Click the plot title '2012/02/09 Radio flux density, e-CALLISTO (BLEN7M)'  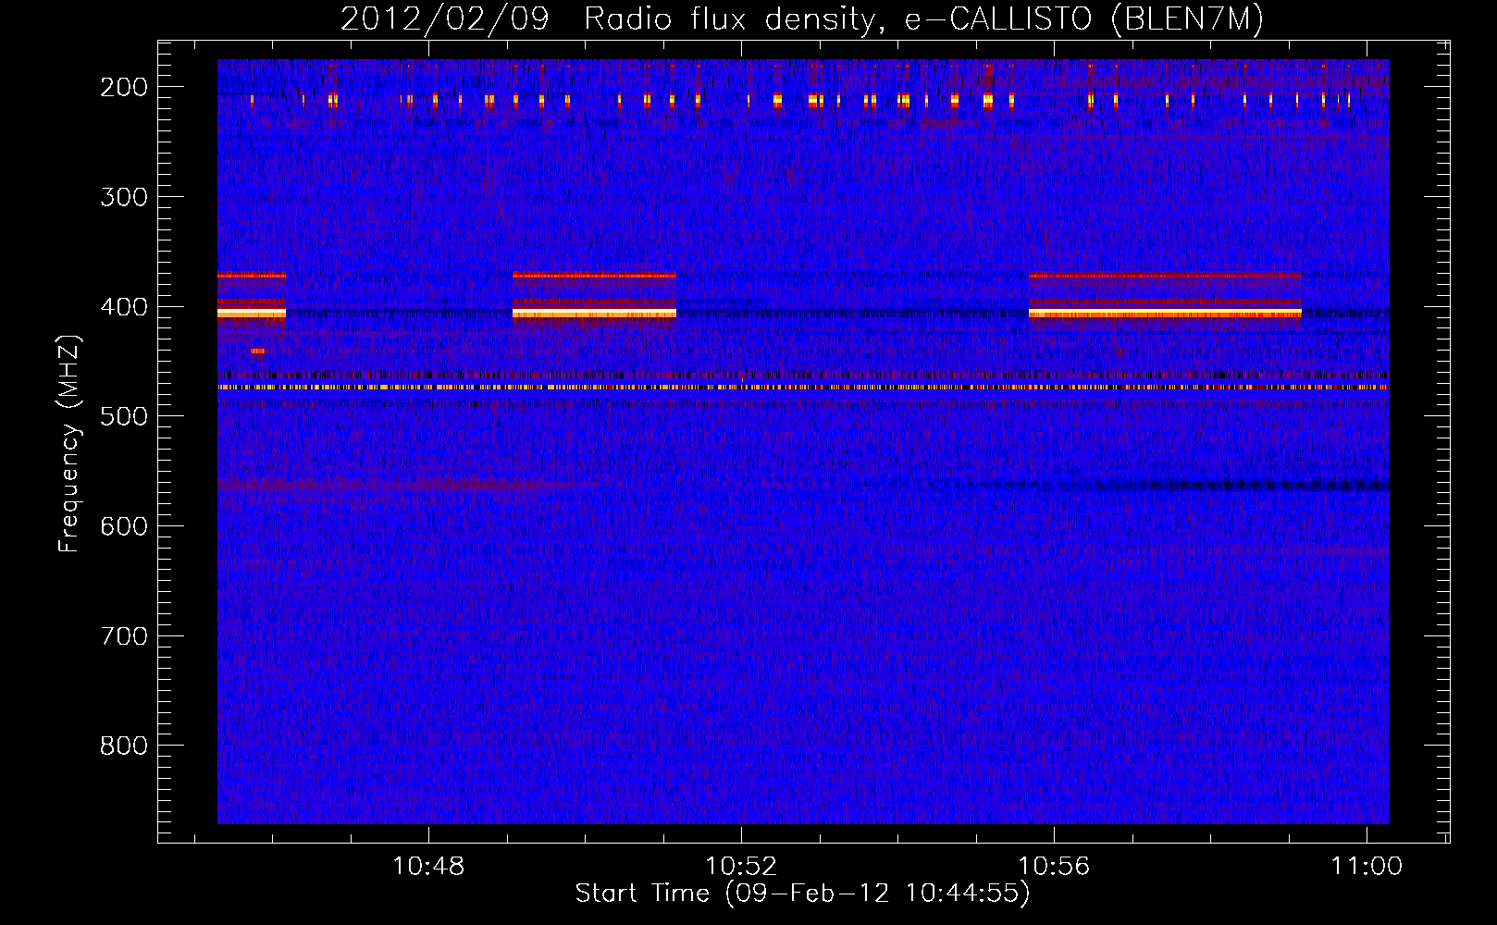802,18
